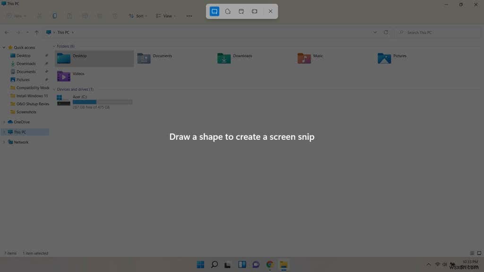This screenshot has width=484, height=272.
Task: Click the Copy icon in the Explorer toolbar
Action: pyautogui.click(x=55, y=16)
